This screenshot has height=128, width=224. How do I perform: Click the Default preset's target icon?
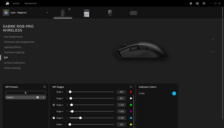tap(37, 98)
